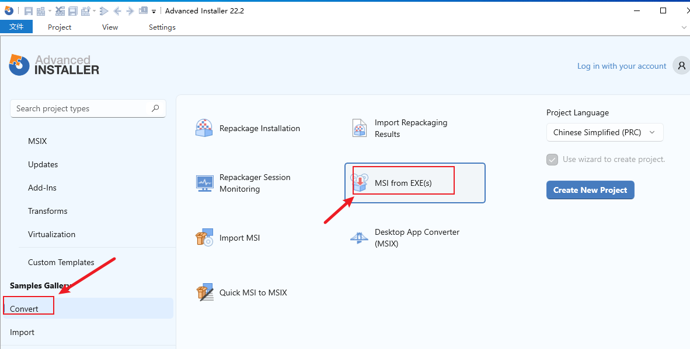
Task: Focus the Search project types field
Action: pos(88,108)
